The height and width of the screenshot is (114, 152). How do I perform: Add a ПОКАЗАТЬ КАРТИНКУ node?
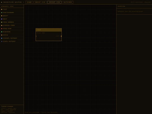click(12, 38)
